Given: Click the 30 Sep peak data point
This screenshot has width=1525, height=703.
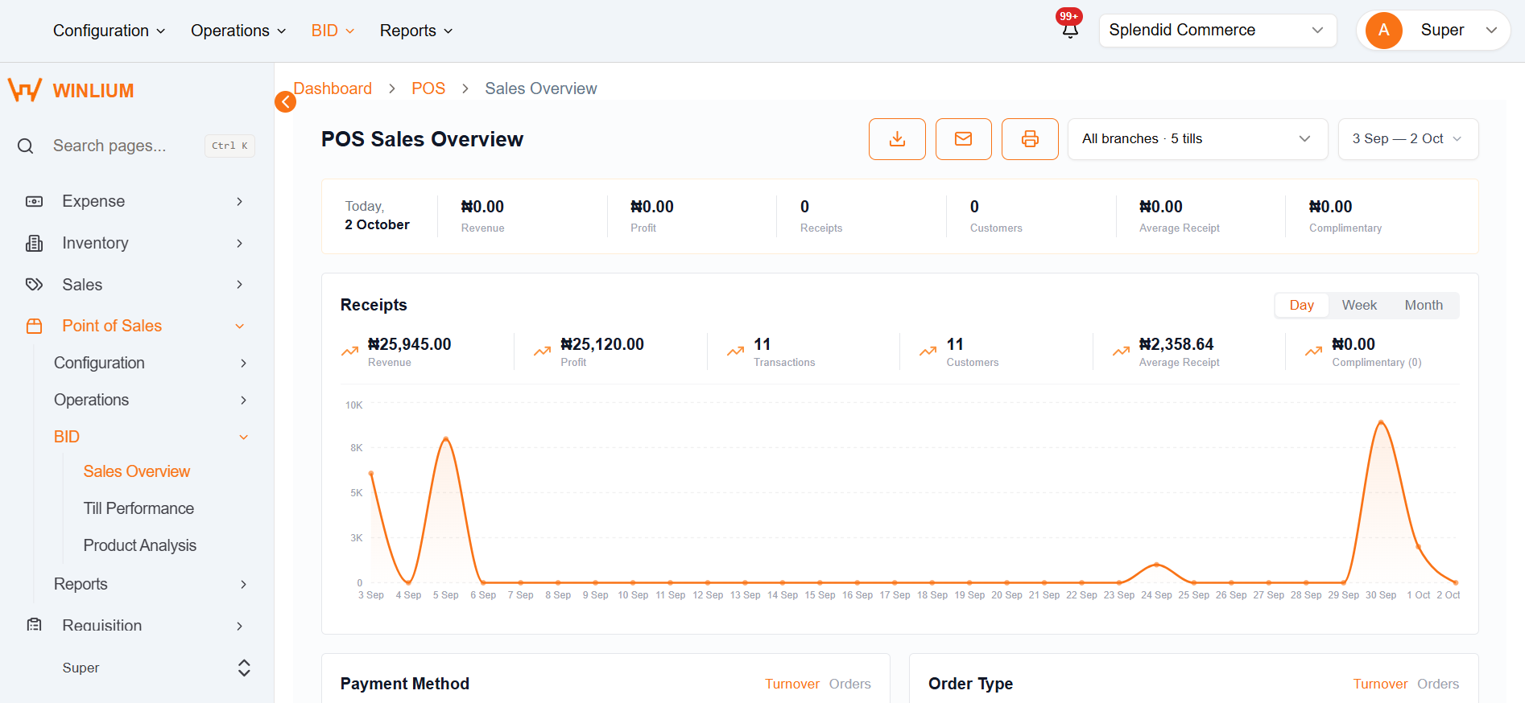Looking at the screenshot, I should pos(1381,422).
